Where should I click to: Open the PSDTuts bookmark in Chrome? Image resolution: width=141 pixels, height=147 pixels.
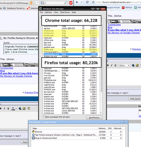tap(127, 8)
